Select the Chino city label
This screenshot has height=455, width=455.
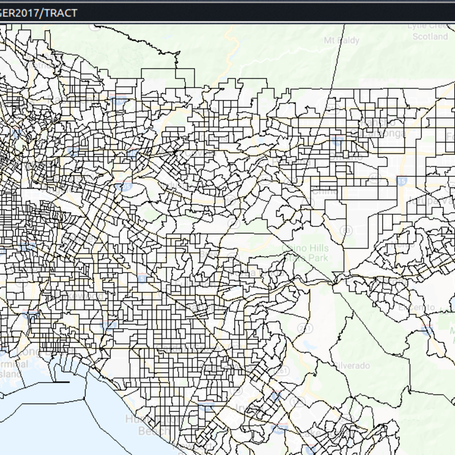point(325,191)
